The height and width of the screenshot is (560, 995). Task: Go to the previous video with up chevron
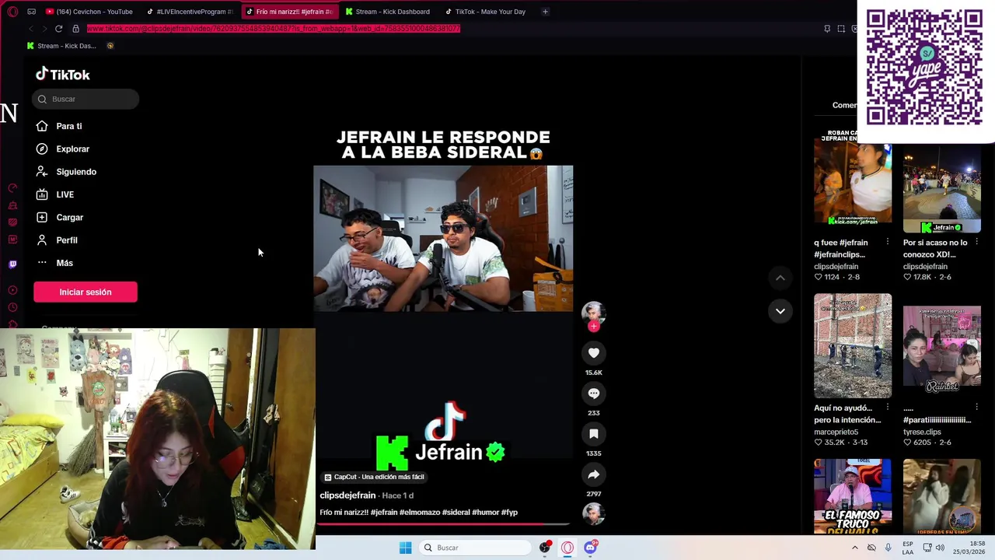(780, 278)
